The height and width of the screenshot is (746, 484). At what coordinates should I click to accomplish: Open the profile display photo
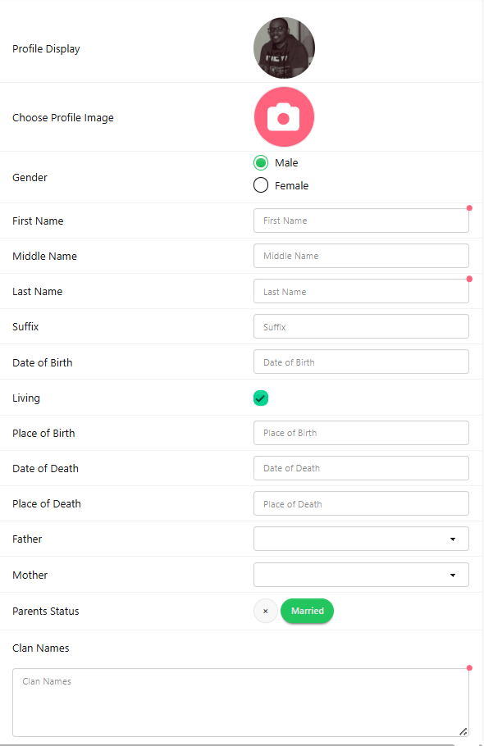tap(284, 48)
